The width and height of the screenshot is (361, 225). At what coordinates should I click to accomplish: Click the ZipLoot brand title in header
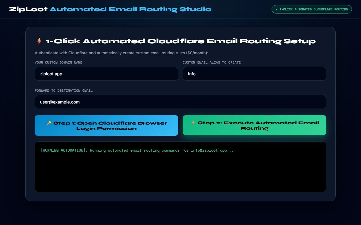[110, 9]
